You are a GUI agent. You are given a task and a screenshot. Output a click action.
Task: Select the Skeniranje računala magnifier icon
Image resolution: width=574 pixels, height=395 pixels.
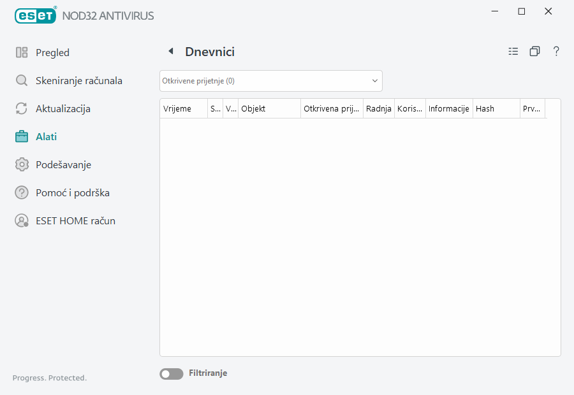[21, 80]
